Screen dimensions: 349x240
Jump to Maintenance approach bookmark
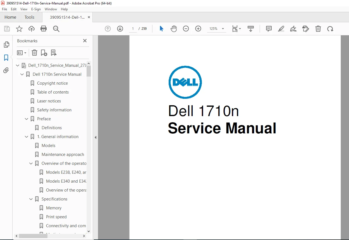(63, 155)
